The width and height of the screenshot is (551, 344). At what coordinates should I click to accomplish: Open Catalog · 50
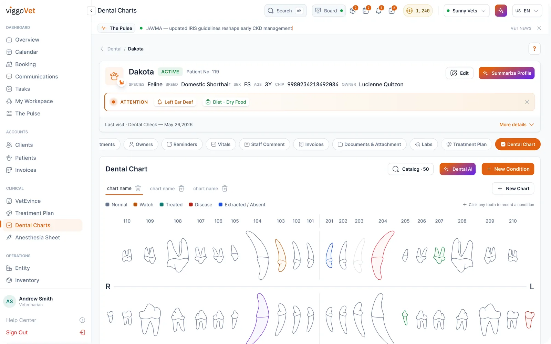[410, 169]
